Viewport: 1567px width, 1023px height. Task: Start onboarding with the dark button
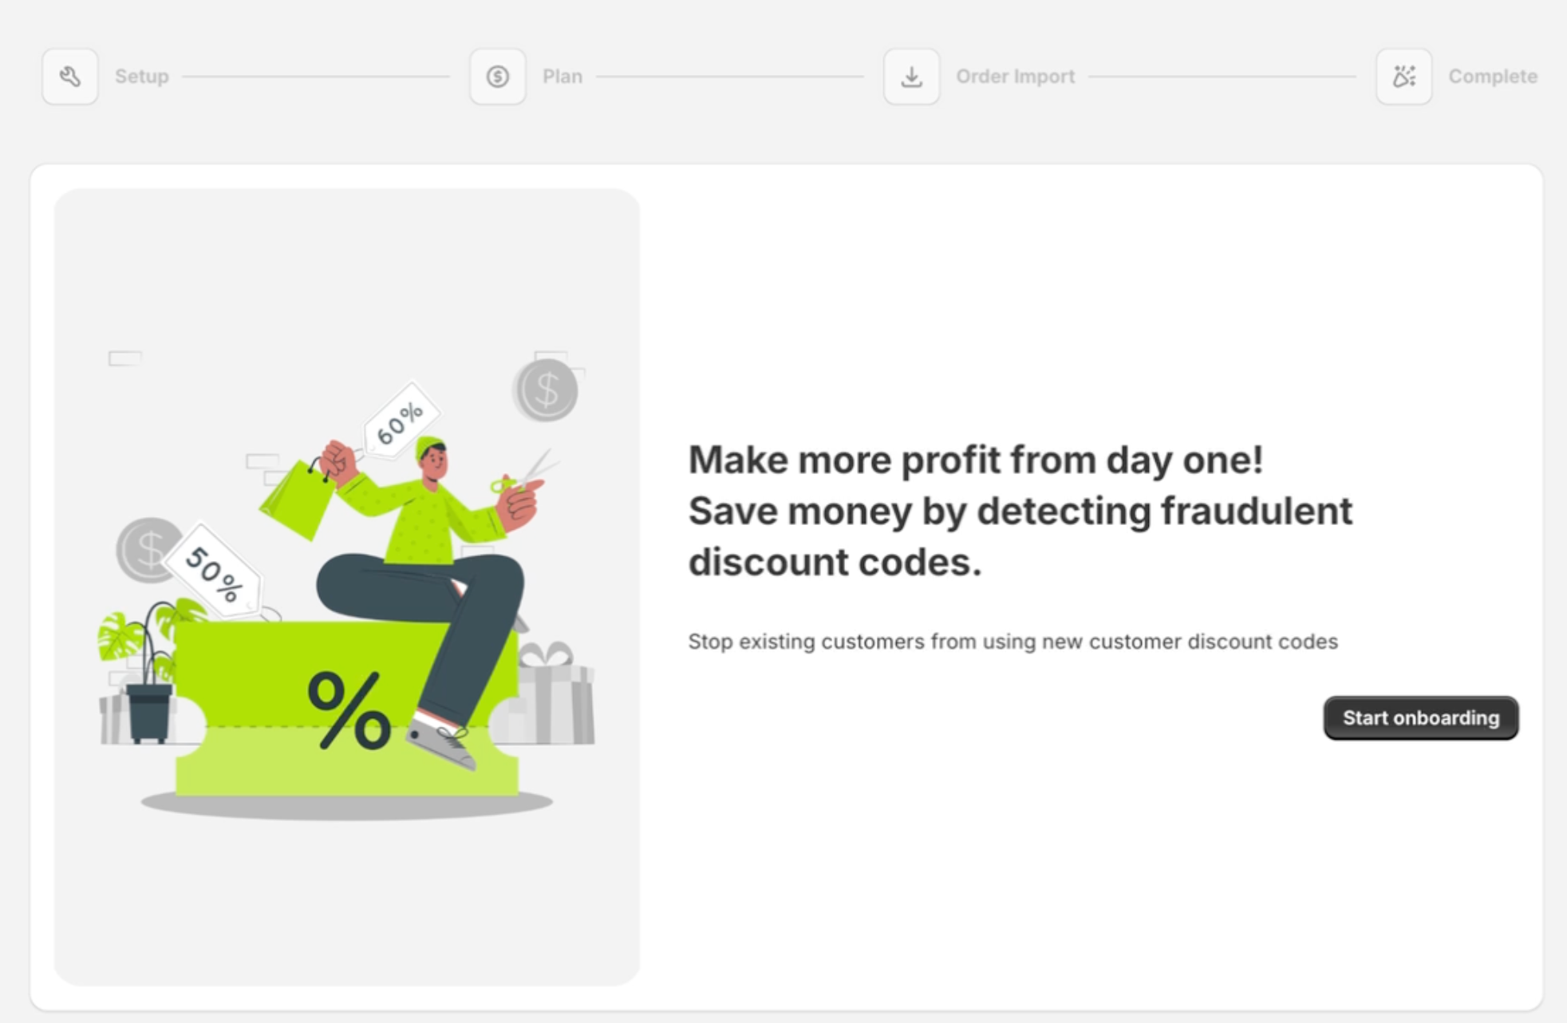click(x=1421, y=718)
